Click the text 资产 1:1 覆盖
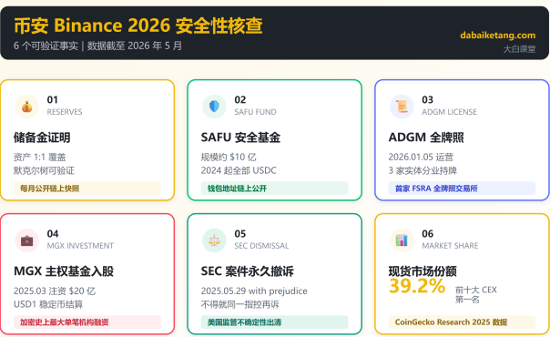The image size is (550, 337). tap(40, 157)
